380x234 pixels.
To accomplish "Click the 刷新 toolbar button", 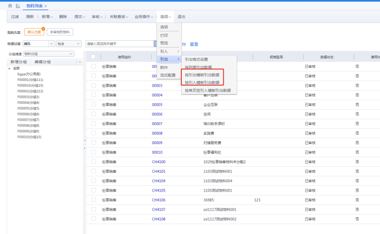I will coord(30,17).
